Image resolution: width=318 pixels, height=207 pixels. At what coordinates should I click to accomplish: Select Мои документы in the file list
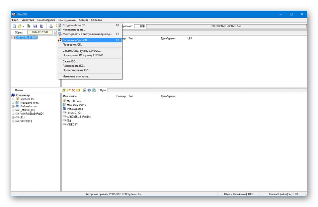click(x=76, y=105)
